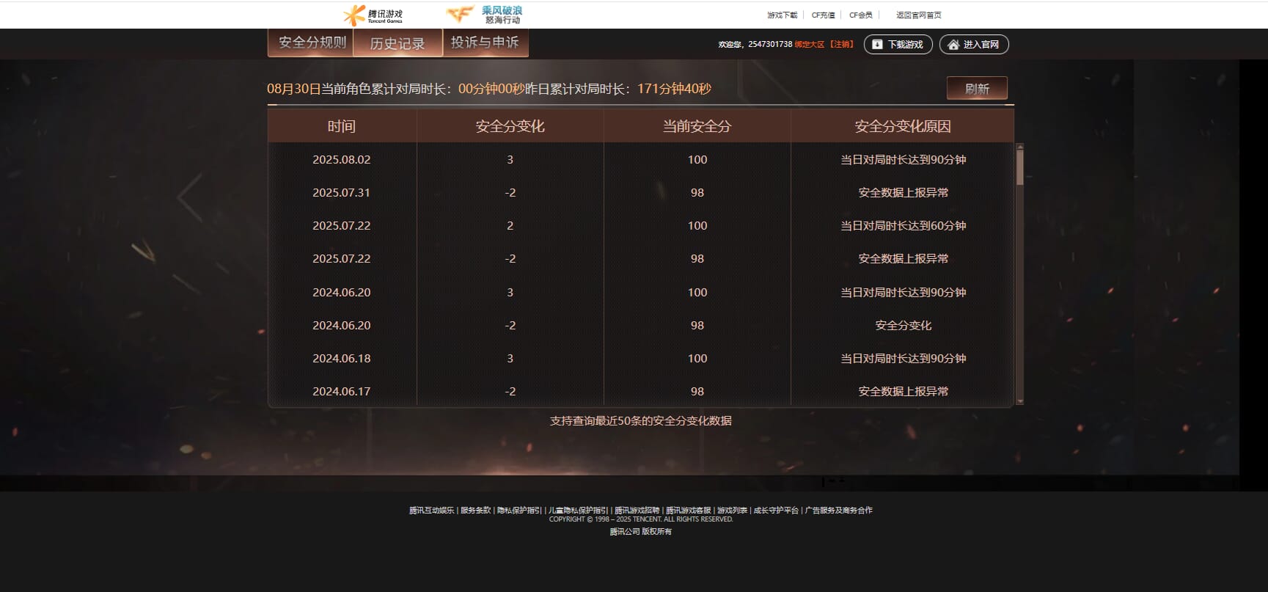The width and height of the screenshot is (1268, 592).
Task: Go to 返回官网首页
Action: [919, 15]
